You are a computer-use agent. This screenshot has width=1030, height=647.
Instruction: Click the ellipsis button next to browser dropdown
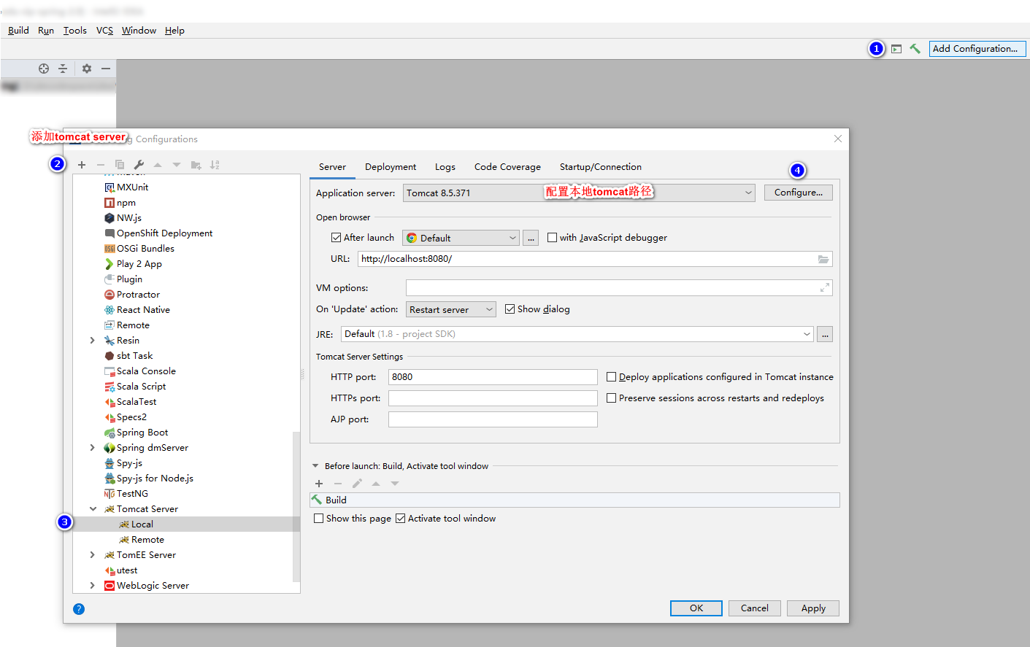point(531,238)
